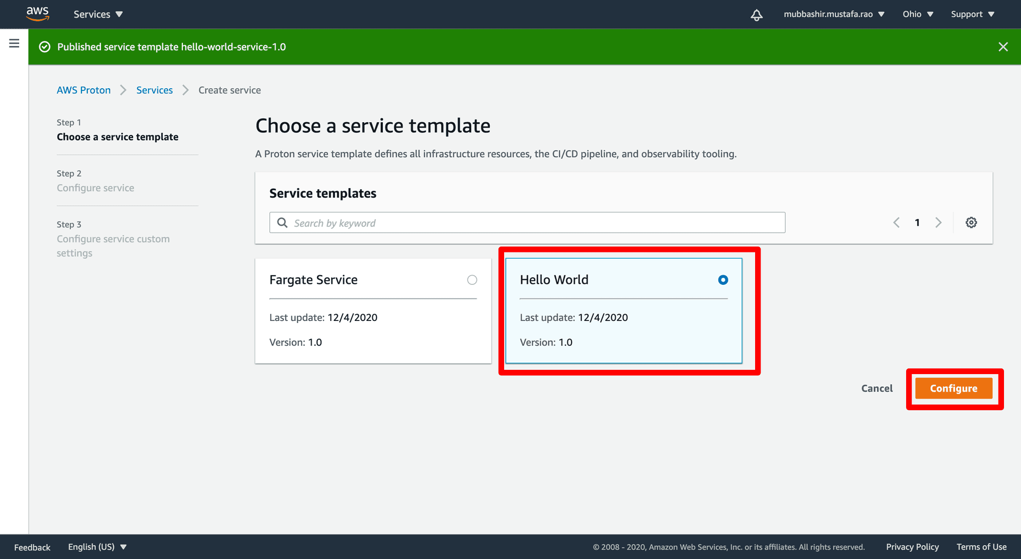The image size is (1021, 559).
Task: Click Hello World Last update date text
Action: (574, 318)
